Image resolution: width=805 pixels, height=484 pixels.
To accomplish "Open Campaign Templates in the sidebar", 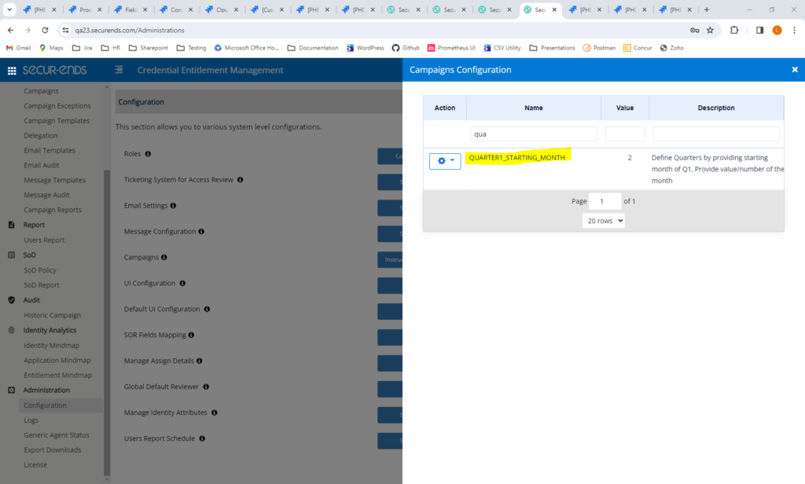I will click(x=57, y=121).
